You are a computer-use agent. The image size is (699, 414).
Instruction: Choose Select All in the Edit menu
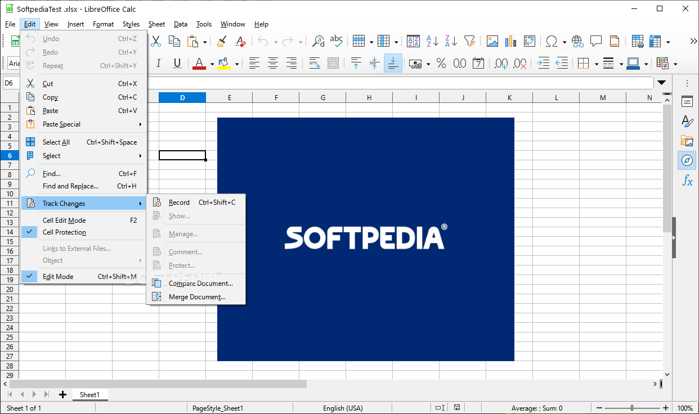click(84, 142)
